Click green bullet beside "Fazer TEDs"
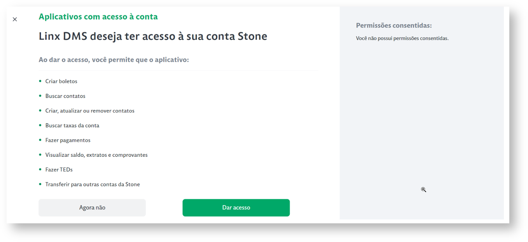This screenshot has height=242, width=528. coord(40,169)
